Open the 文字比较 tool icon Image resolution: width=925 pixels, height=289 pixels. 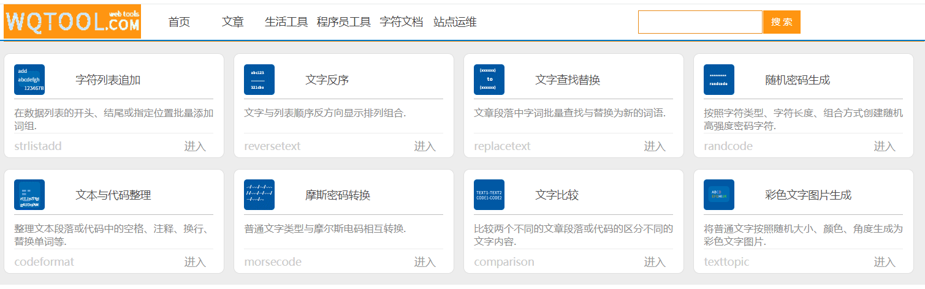click(489, 195)
